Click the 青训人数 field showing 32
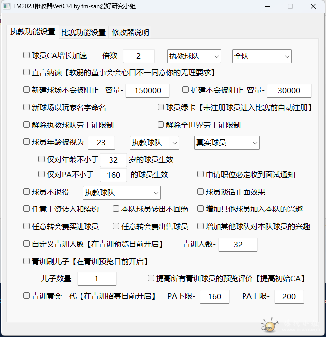 click(x=238, y=245)
